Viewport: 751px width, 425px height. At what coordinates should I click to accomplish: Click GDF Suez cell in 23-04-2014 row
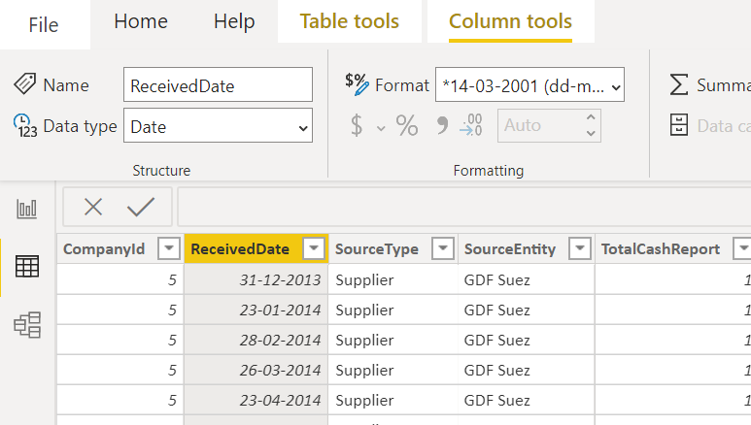[x=527, y=400]
